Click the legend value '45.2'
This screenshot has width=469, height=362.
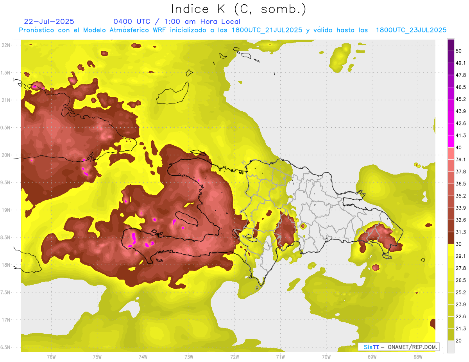pyautogui.click(x=461, y=99)
